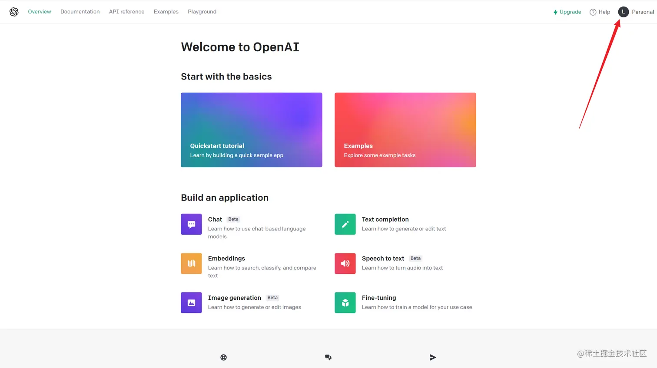Open the Embeddings orange icon
The height and width of the screenshot is (368, 657).
click(191, 263)
